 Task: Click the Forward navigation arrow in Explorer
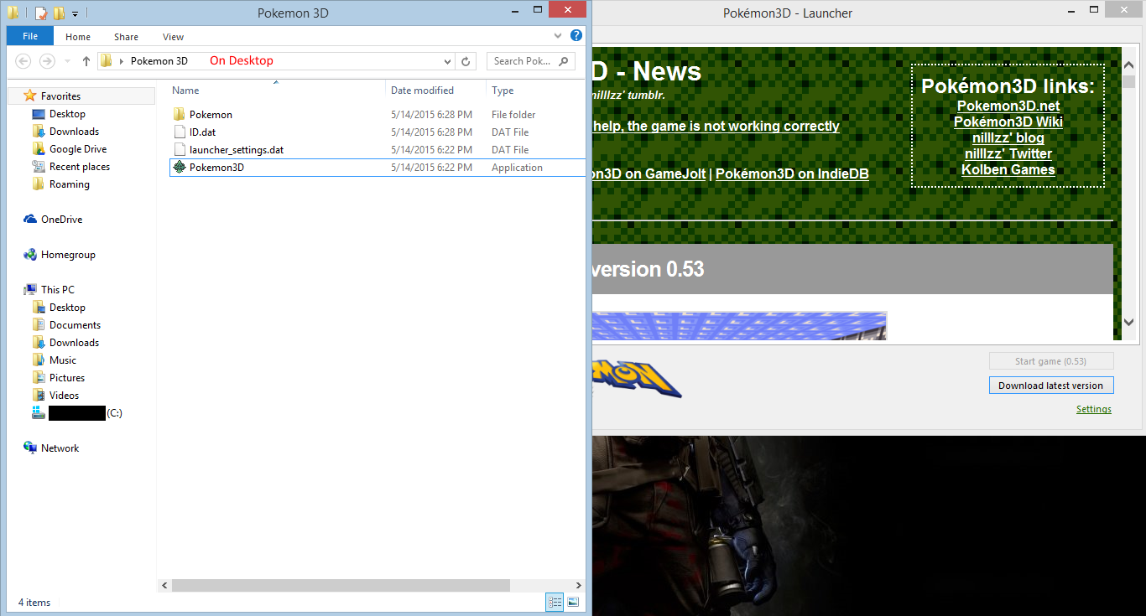(48, 61)
